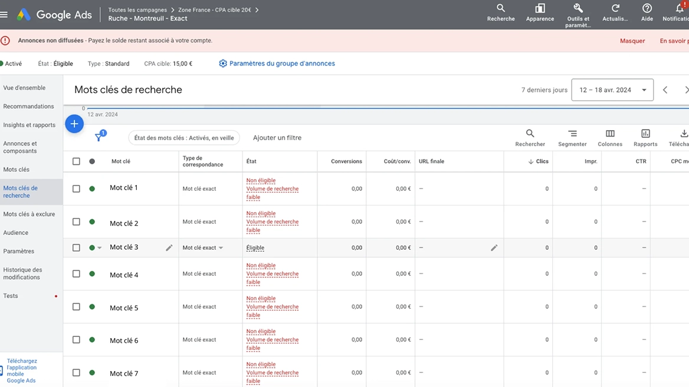The image size is (689, 387).
Task: Open Paramètres du groupe d'annonces link
Action: click(x=282, y=64)
